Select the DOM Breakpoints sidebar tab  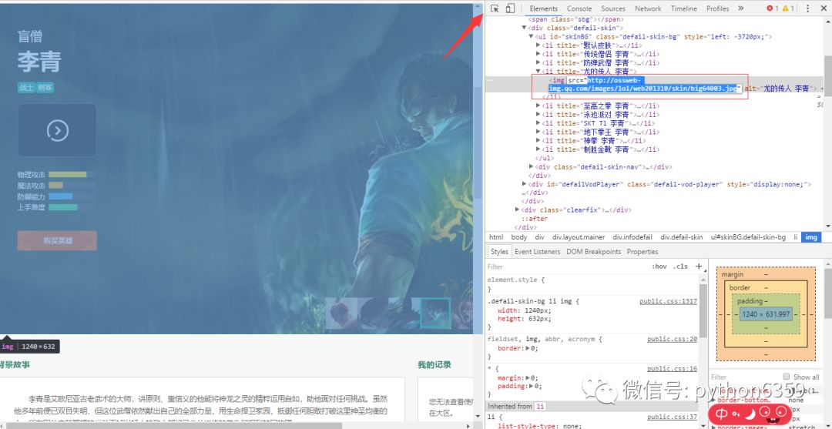pos(593,251)
